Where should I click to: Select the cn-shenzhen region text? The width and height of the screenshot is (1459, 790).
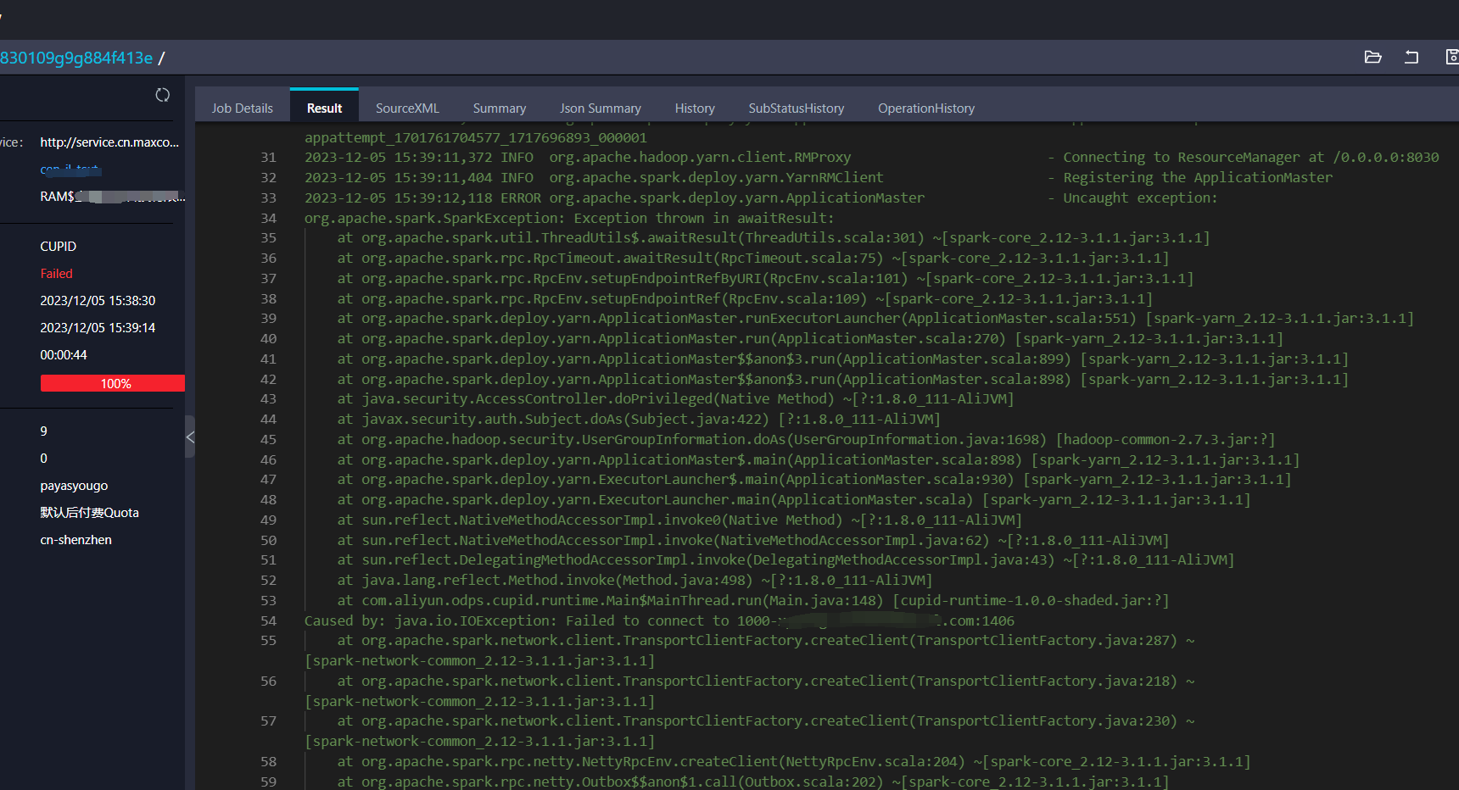[x=75, y=540]
